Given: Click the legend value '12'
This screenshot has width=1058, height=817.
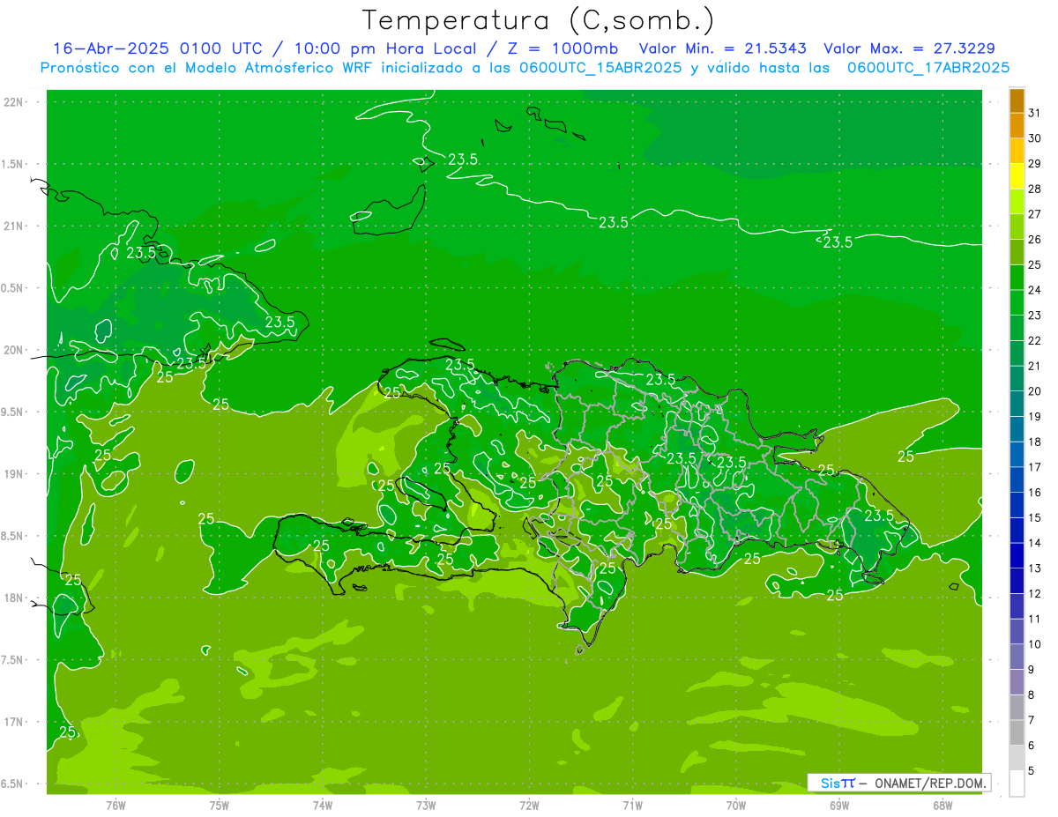Looking at the screenshot, I should (1035, 594).
